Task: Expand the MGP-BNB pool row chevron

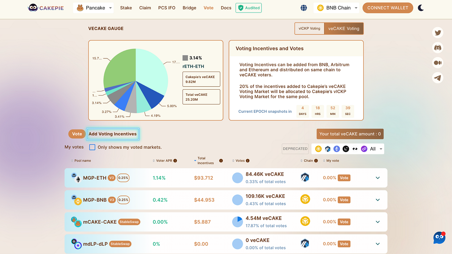Action: [x=378, y=200]
